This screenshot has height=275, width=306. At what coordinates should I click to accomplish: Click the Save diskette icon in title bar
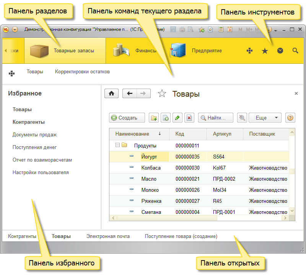click(173, 30)
